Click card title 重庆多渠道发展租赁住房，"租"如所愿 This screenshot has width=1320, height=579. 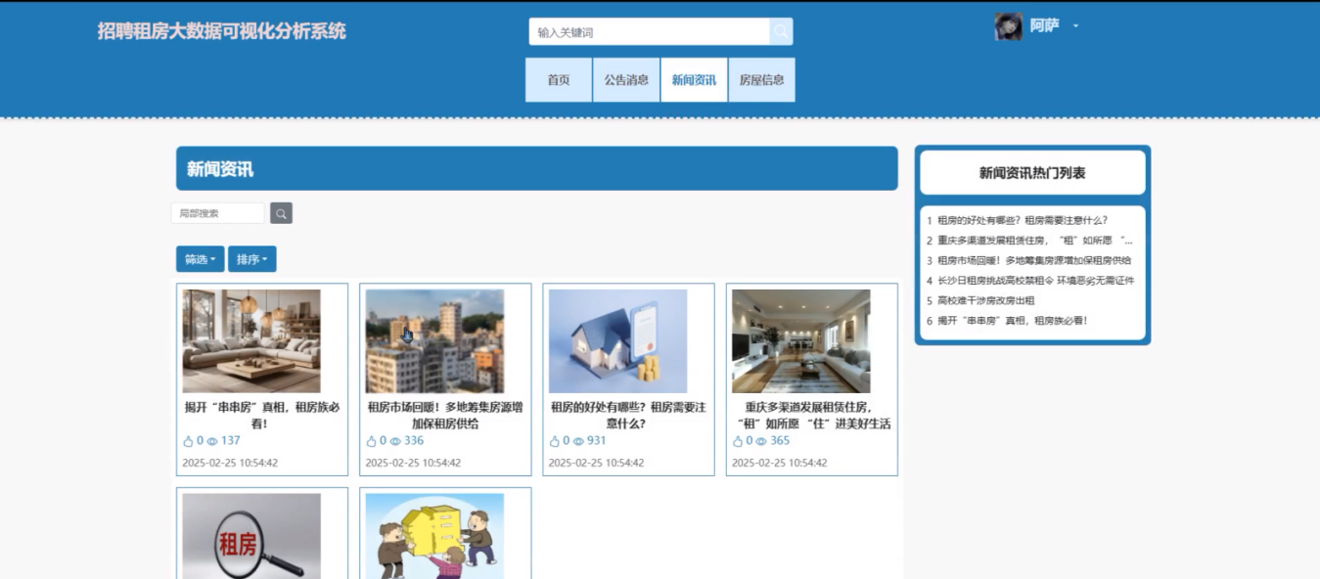812,416
